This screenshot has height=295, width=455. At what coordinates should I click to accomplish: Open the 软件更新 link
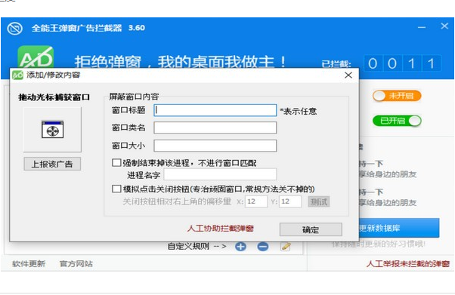click(x=29, y=264)
